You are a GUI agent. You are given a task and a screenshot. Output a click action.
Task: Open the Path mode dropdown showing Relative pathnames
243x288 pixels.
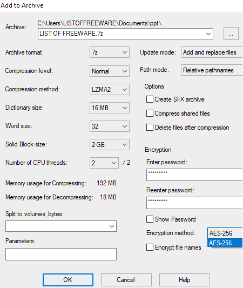pyautogui.click(x=212, y=70)
